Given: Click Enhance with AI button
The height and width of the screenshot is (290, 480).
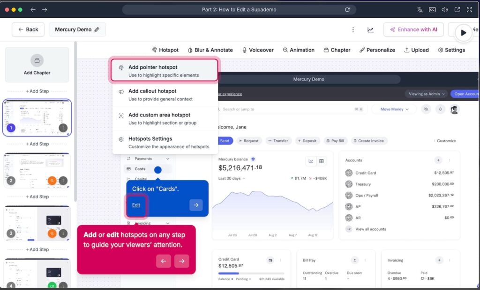Looking at the screenshot, I should pos(413,29).
